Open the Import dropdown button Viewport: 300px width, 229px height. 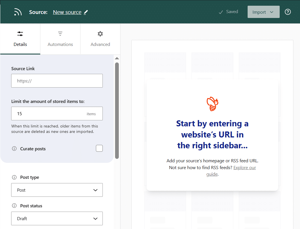coord(263,12)
